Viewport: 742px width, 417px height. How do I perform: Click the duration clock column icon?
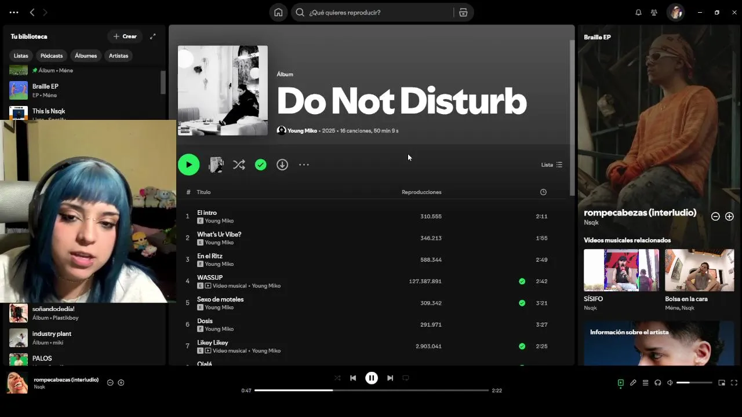[543, 192]
